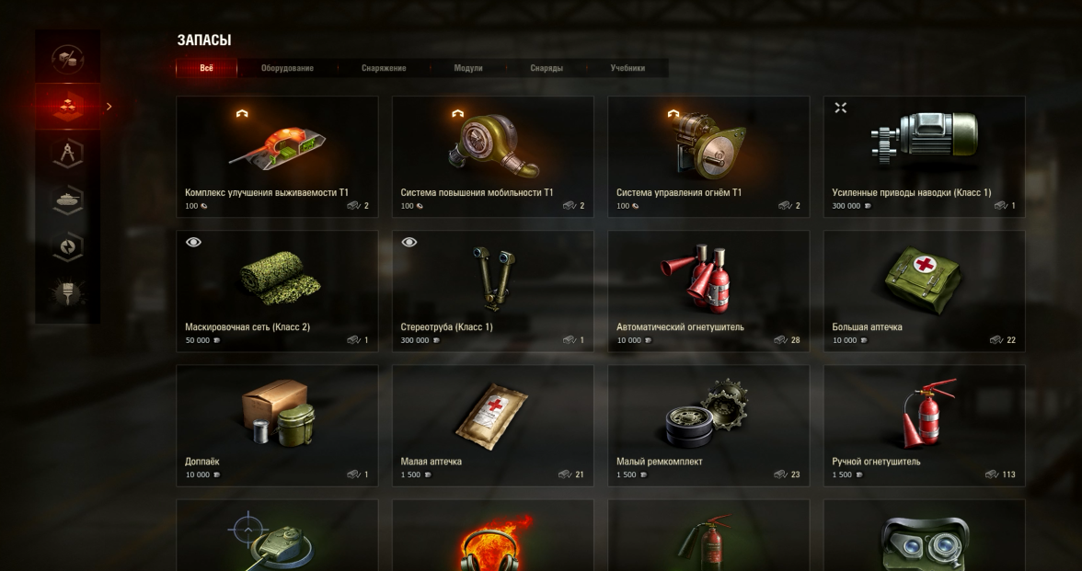
Task: Click the eye icon on Маскировочная сеть card
Action: [x=194, y=242]
